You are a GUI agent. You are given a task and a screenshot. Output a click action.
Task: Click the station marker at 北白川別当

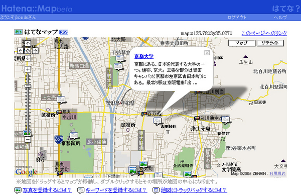(x=197, y=92)
